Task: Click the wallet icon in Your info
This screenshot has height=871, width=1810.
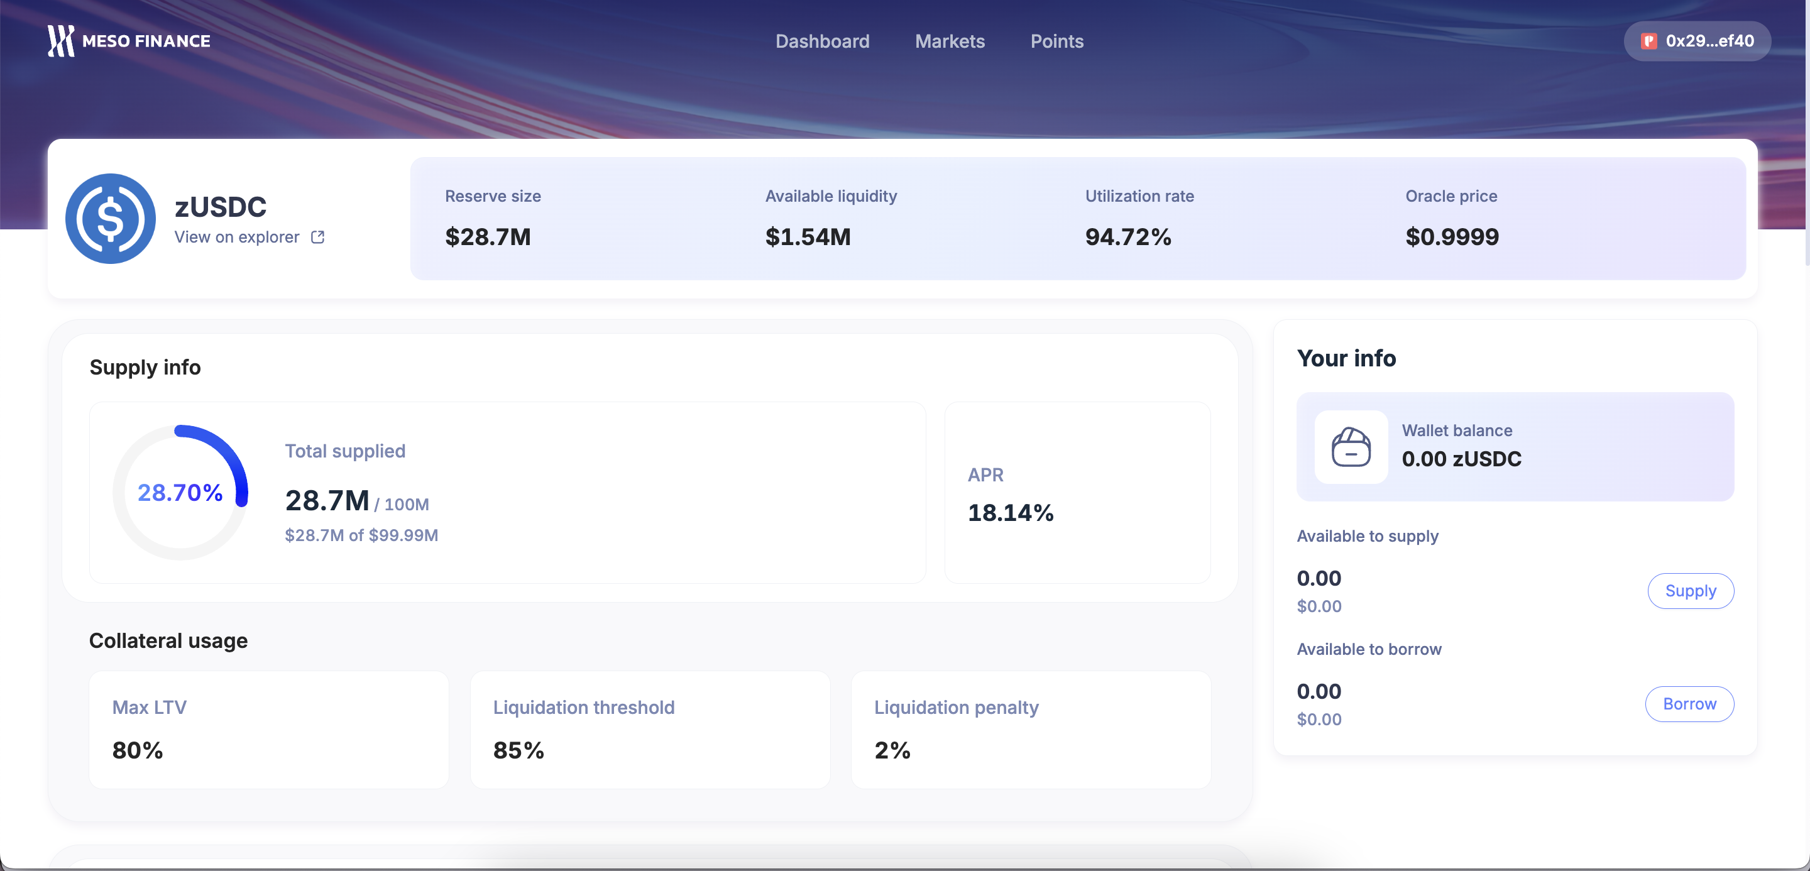Action: point(1351,447)
